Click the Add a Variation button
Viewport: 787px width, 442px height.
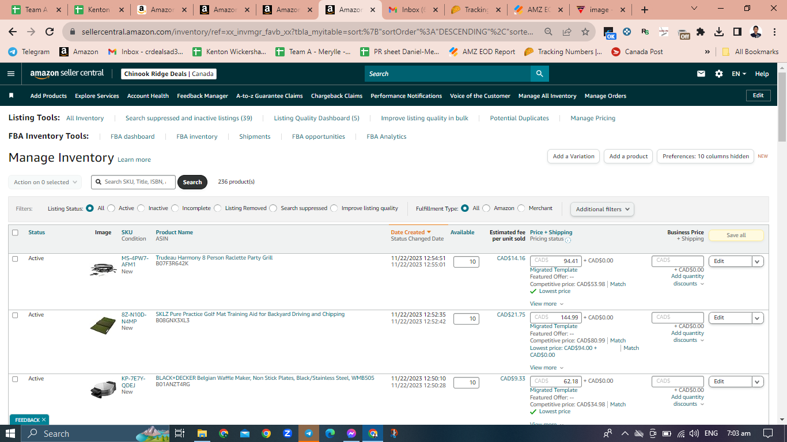(573, 157)
